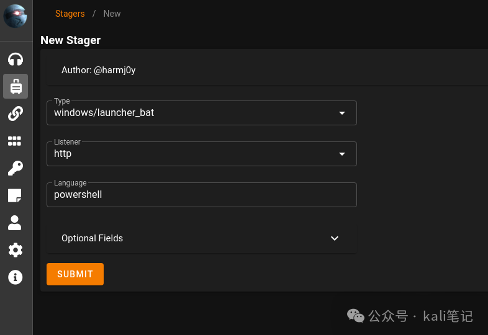Screen dimensions: 488x335
Task: Open Credentials via the key icon
Action: pyautogui.click(x=16, y=168)
